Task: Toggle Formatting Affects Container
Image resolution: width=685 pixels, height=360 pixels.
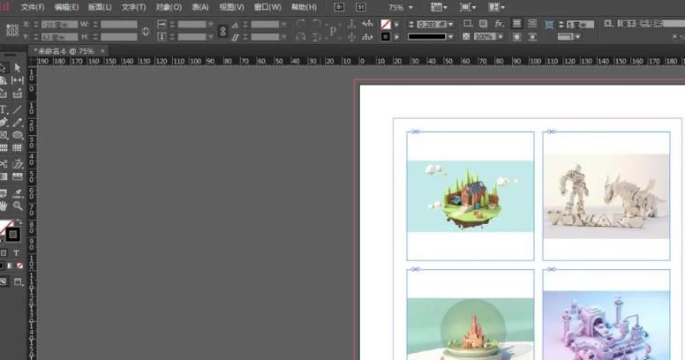Action: (4, 253)
